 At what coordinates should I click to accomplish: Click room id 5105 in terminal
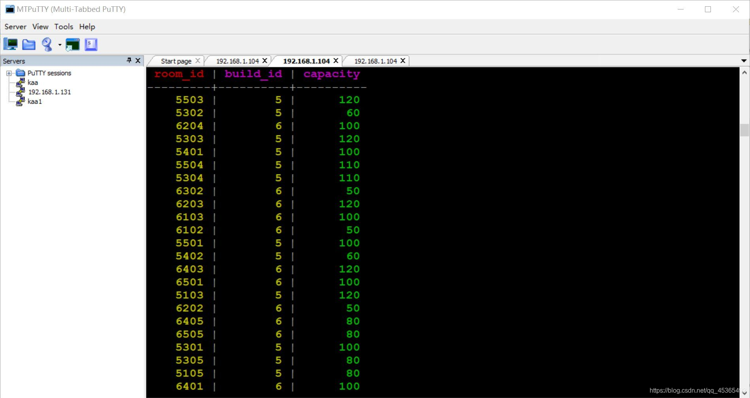[x=190, y=373]
